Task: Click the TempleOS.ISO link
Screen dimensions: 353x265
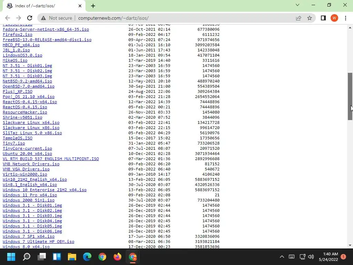Action: coord(17,138)
